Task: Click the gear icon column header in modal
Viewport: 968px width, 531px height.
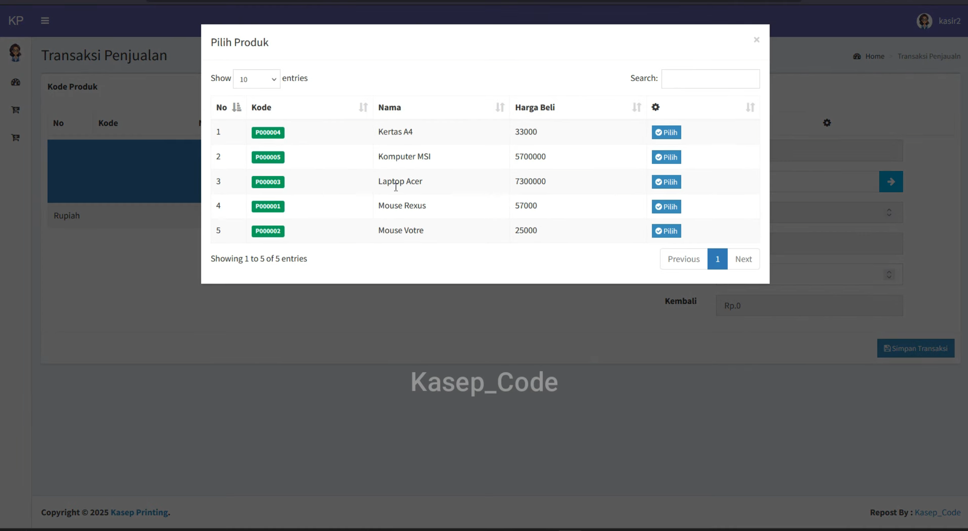Action: tap(656, 107)
